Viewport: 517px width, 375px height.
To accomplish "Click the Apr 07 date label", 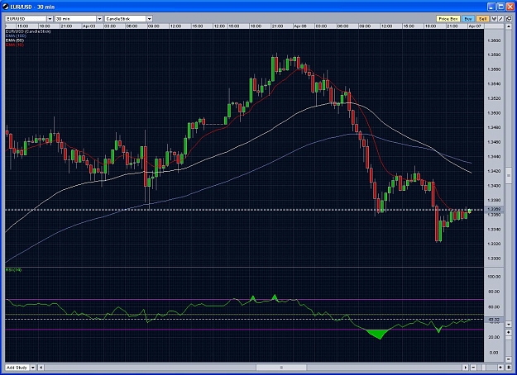I will 475,26.
